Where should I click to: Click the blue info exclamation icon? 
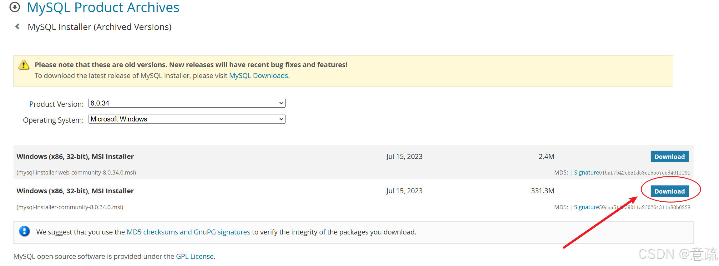pos(24,231)
